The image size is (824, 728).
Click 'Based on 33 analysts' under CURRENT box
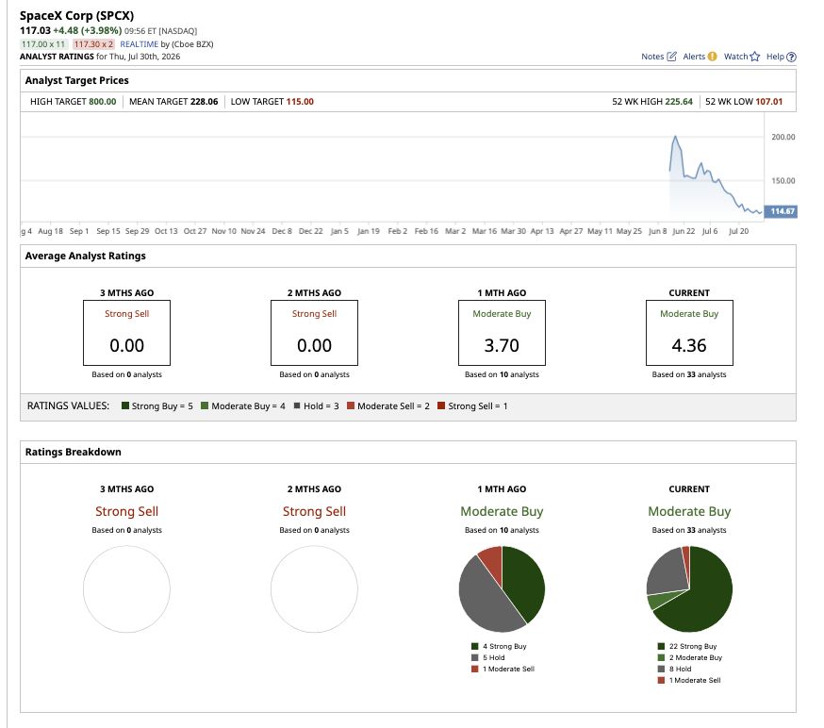[x=689, y=374]
